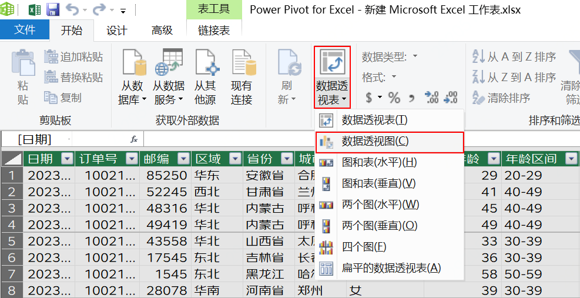Click 替换粘贴 replace paste
This screenshot has height=298, width=580.
73,78
